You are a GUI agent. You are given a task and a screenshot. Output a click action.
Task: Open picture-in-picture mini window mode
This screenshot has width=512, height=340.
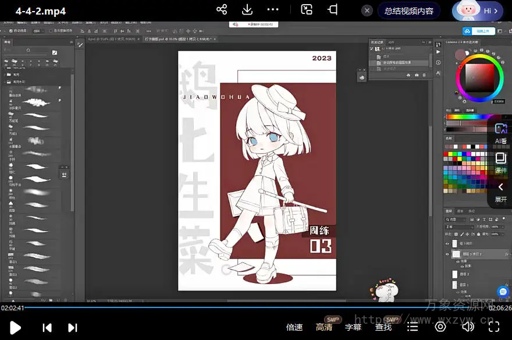click(x=307, y=10)
